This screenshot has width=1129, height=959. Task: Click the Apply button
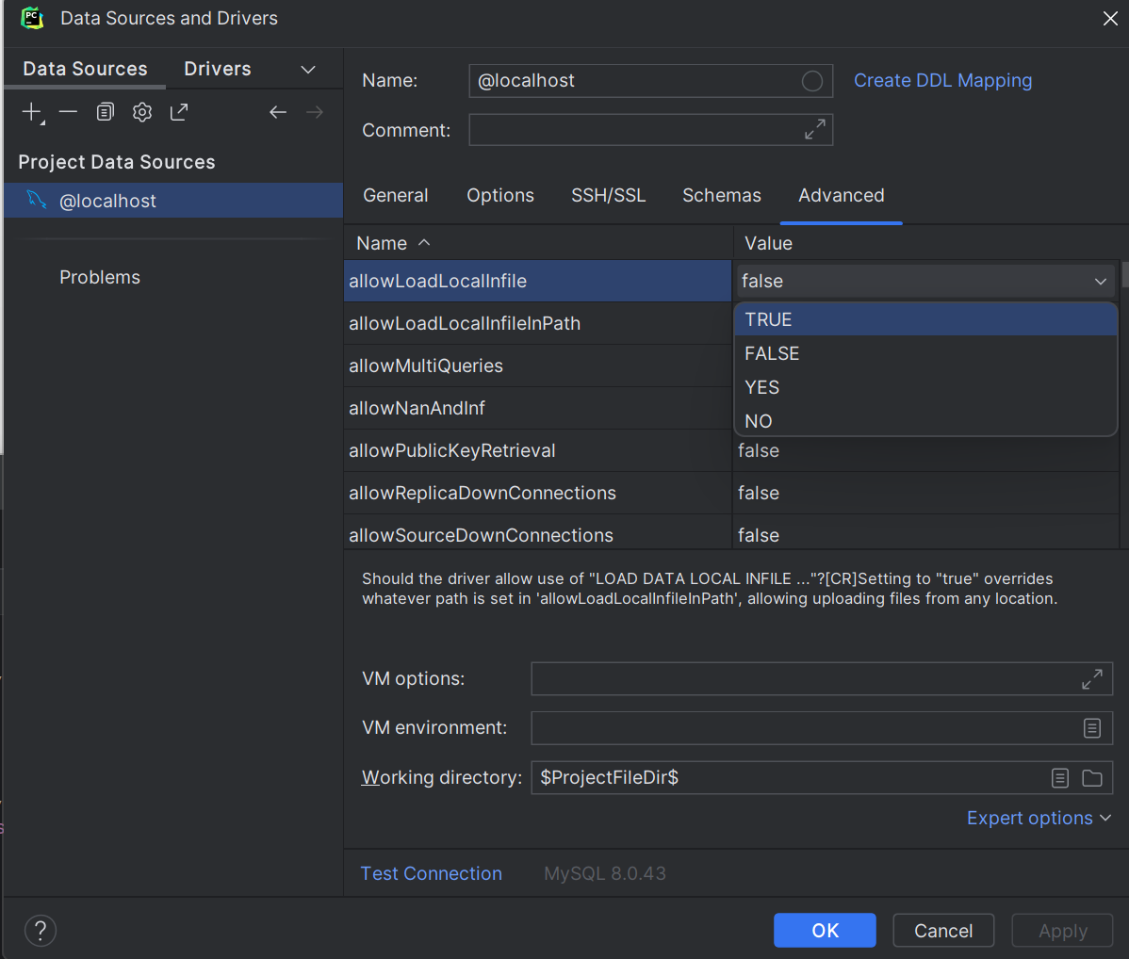tap(1063, 930)
